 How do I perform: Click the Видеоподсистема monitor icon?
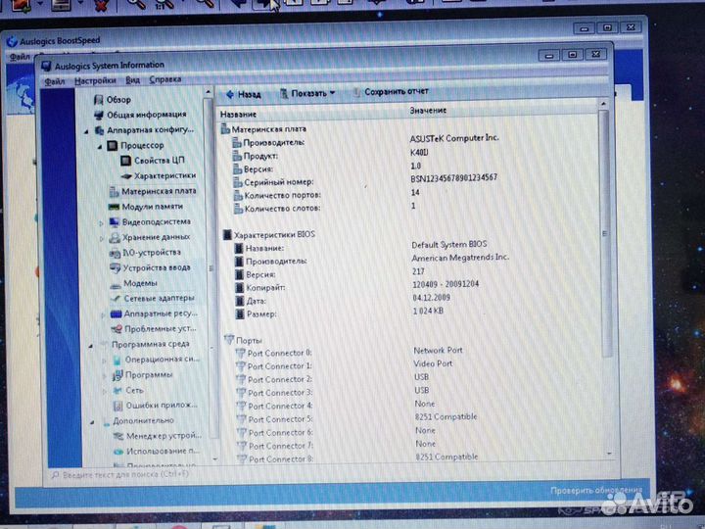click(115, 222)
